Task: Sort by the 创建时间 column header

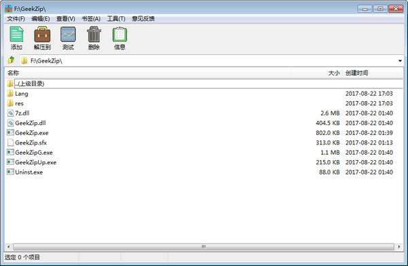Action: 356,73
